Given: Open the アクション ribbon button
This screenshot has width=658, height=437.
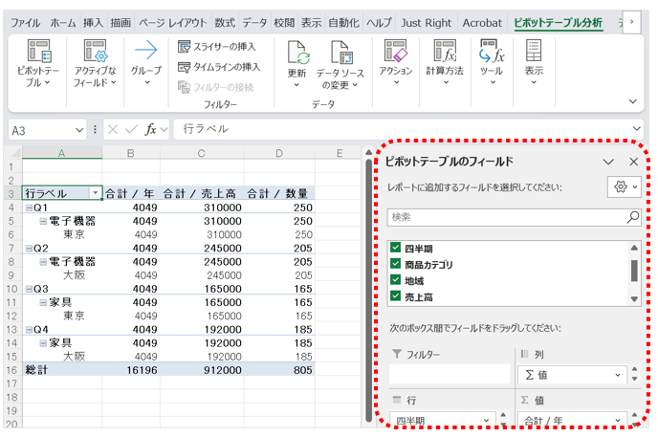Looking at the screenshot, I should (x=396, y=63).
